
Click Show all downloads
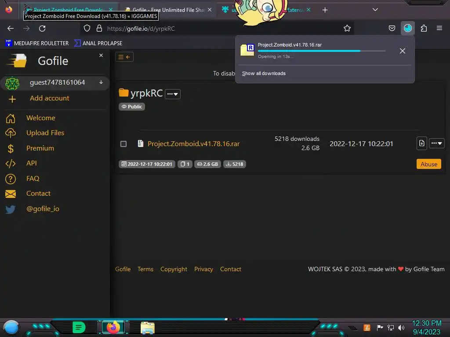point(264,73)
